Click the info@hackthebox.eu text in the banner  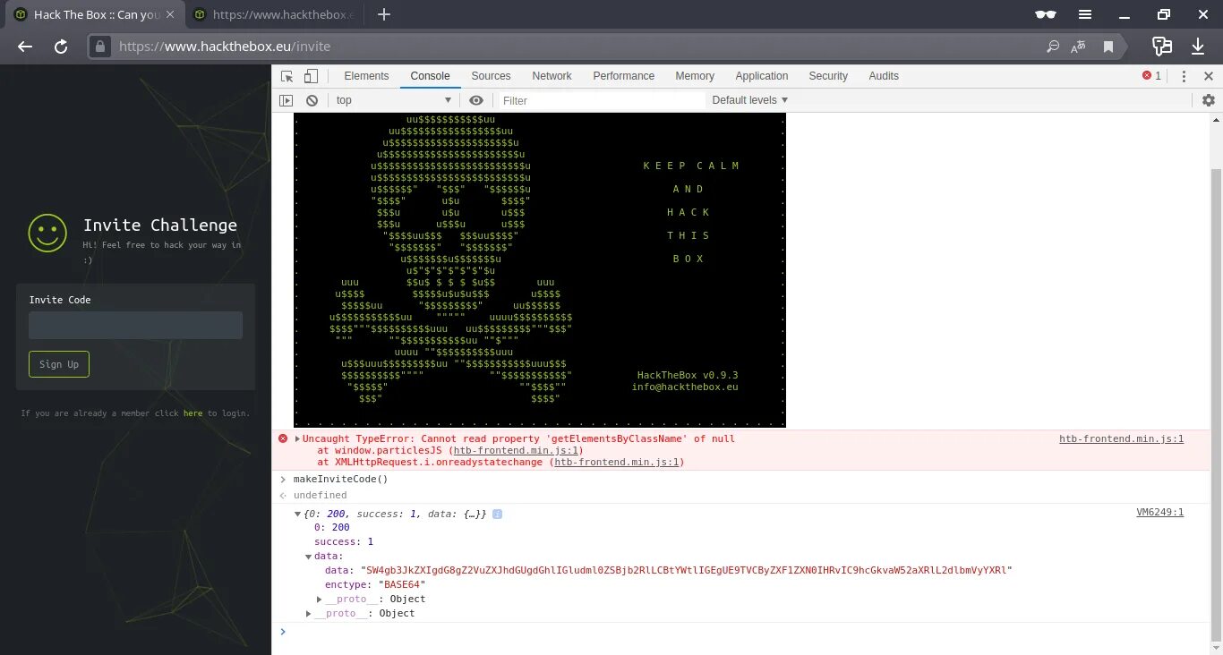tap(685, 387)
